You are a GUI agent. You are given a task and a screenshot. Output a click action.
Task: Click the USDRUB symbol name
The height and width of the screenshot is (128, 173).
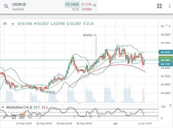19,4
